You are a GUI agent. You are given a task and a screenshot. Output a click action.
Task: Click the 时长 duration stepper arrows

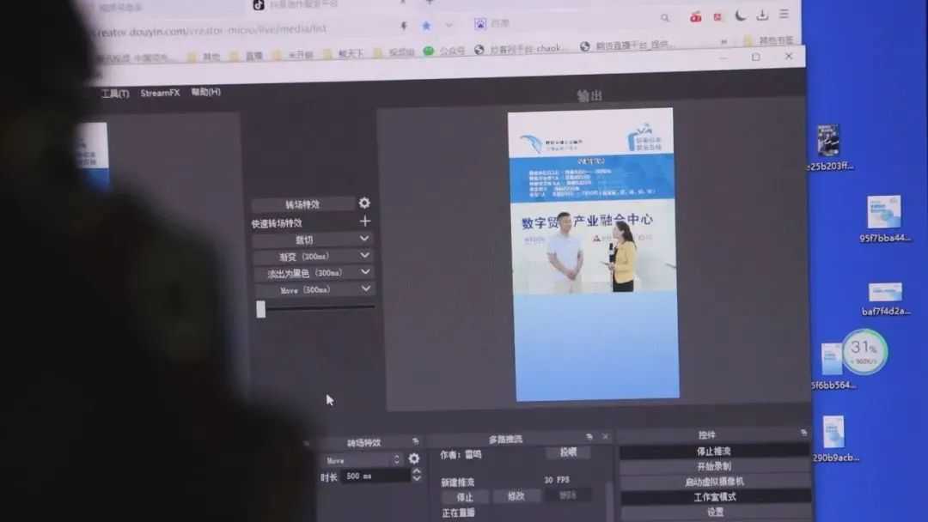[417, 476]
